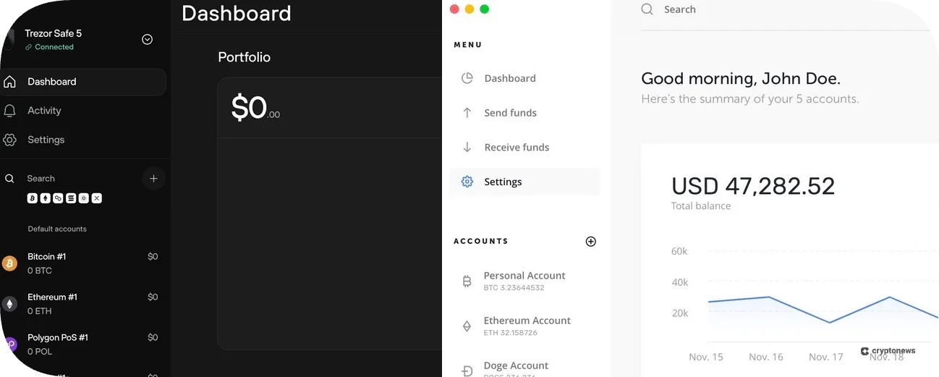This screenshot has width=939, height=377.
Task: Click the '0 BTC' balance under Bitcoin #1
Action: tap(40, 271)
